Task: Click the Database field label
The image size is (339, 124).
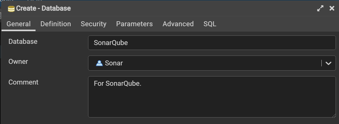Action: [23, 41]
